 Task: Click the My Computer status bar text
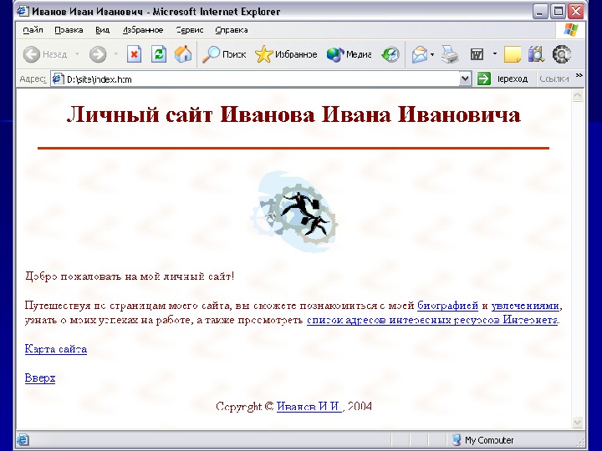(489, 440)
